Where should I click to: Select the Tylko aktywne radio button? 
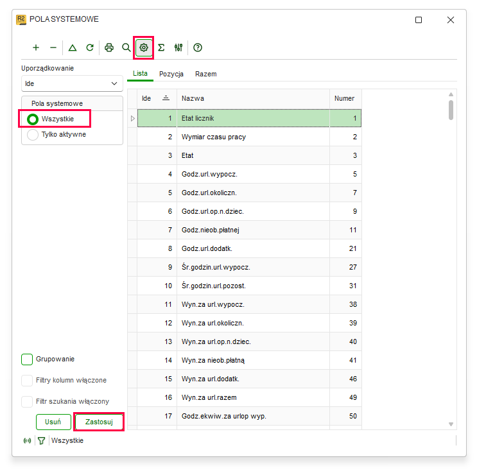(x=33, y=135)
